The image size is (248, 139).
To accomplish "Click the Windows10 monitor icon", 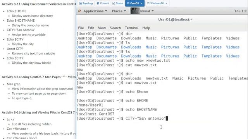I will tap(148, 3).
